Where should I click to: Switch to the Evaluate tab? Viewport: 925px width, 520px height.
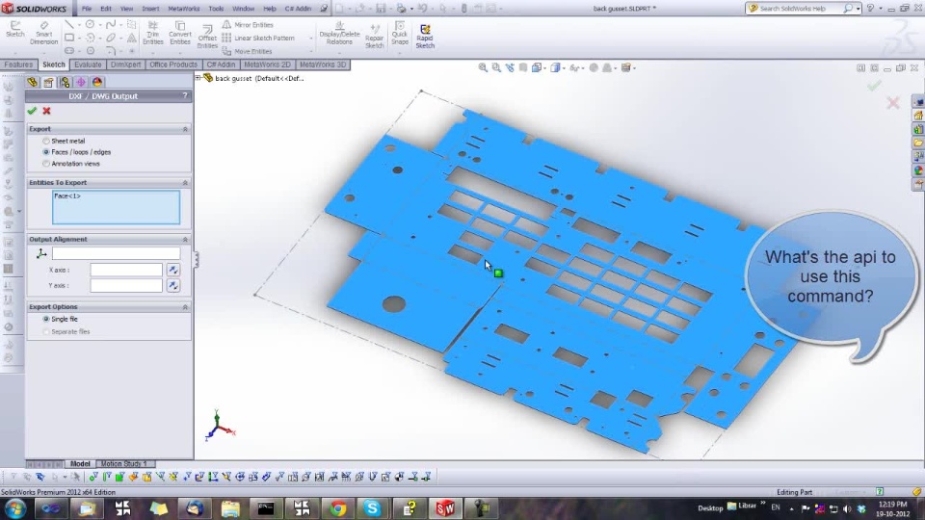tap(88, 65)
